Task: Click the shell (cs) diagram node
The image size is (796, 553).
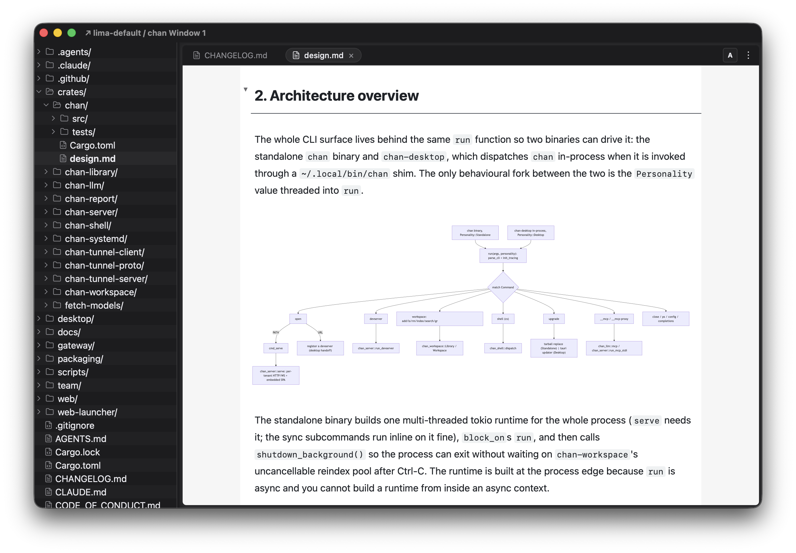Action: pyautogui.click(x=503, y=319)
